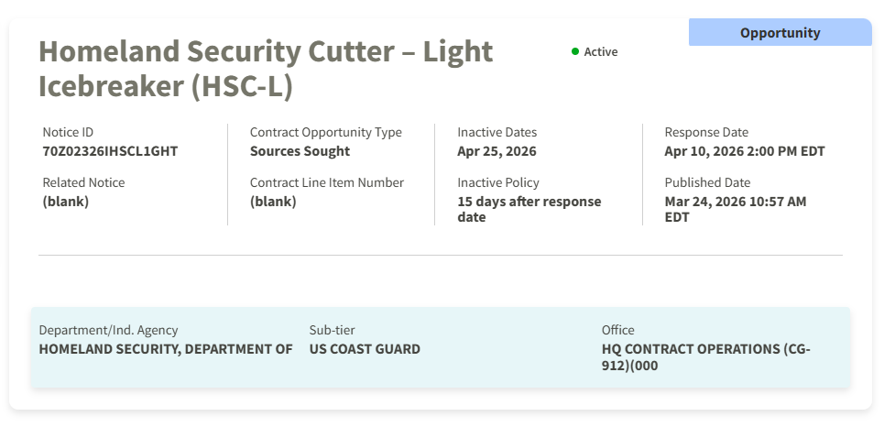884x427 pixels.
Task: Click the Homeland Security Cutter title heading
Action: click(266, 68)
